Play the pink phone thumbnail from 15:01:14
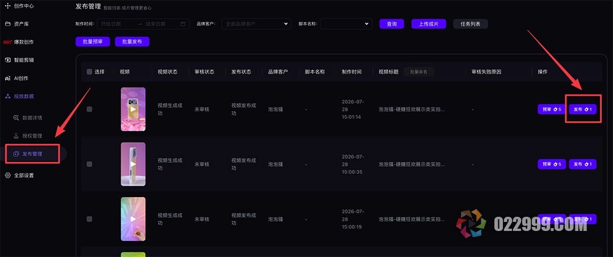Image resolution: width=613 pixels, height=257 pixels. pos(133,109)
